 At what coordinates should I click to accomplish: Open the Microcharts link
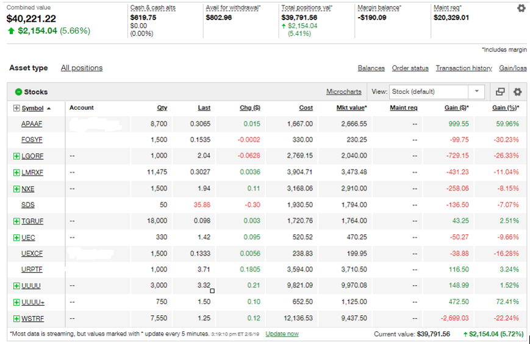tap(343, 92)
